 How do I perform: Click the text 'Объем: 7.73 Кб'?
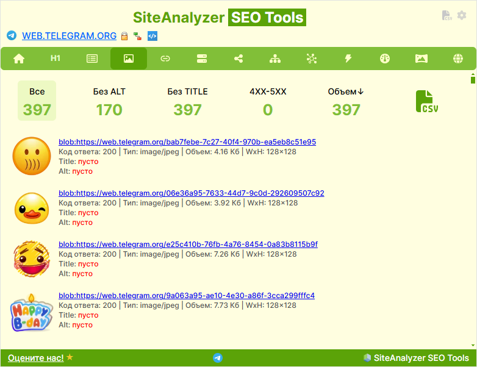[x=212, y=305]
